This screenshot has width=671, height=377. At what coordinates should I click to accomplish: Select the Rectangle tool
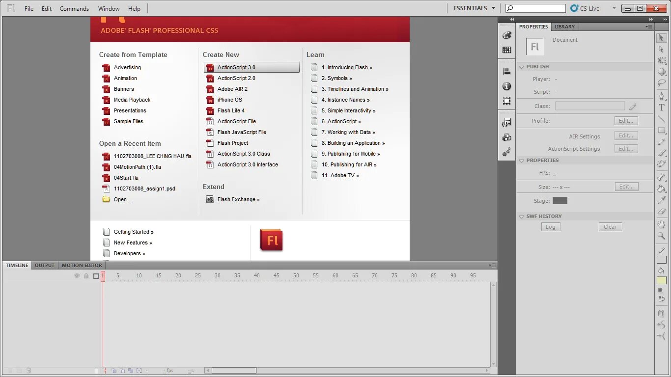tap(662, 131)
